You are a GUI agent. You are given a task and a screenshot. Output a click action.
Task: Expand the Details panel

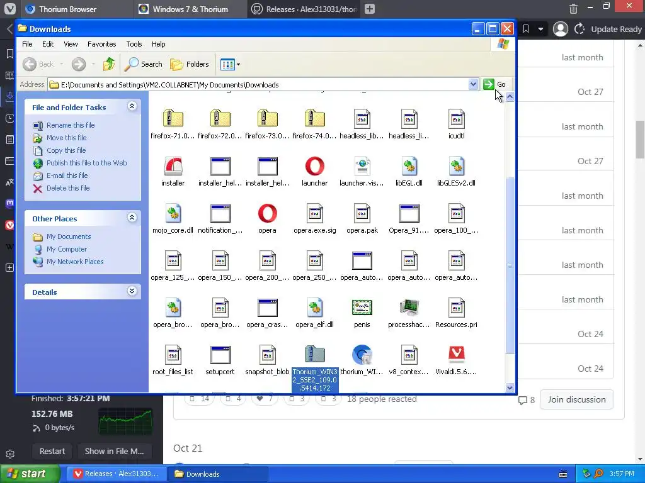tap(132, 291)
